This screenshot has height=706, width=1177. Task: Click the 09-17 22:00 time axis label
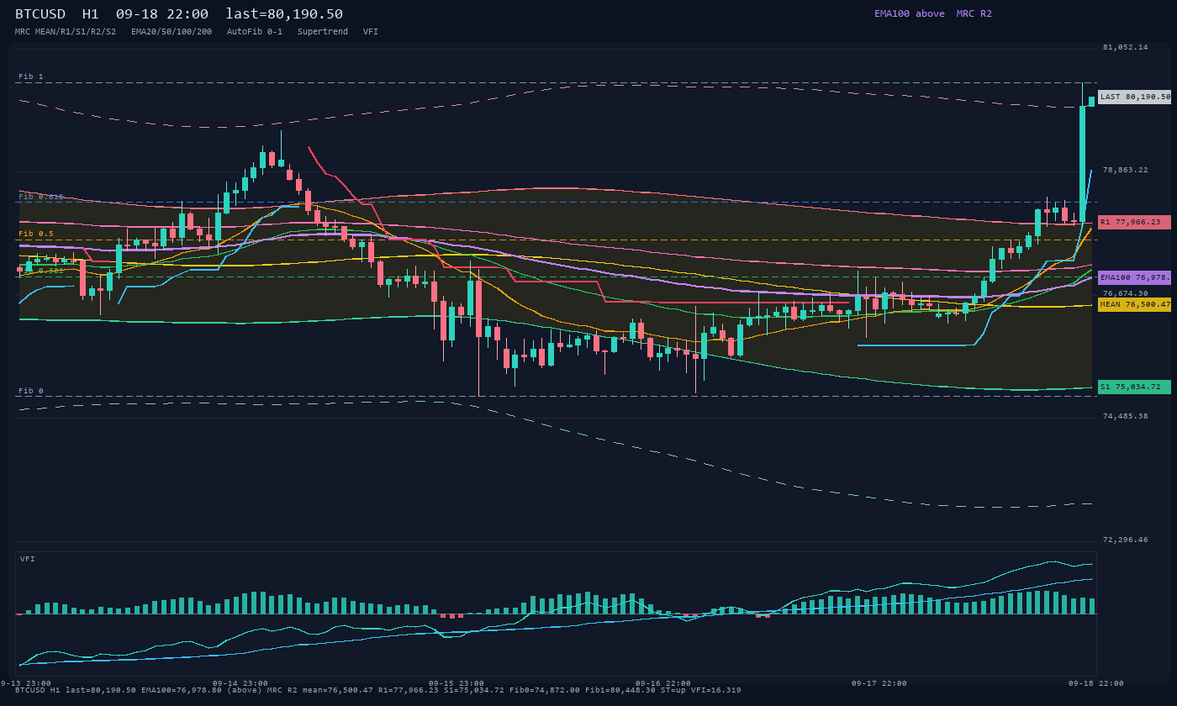[879, 683]
